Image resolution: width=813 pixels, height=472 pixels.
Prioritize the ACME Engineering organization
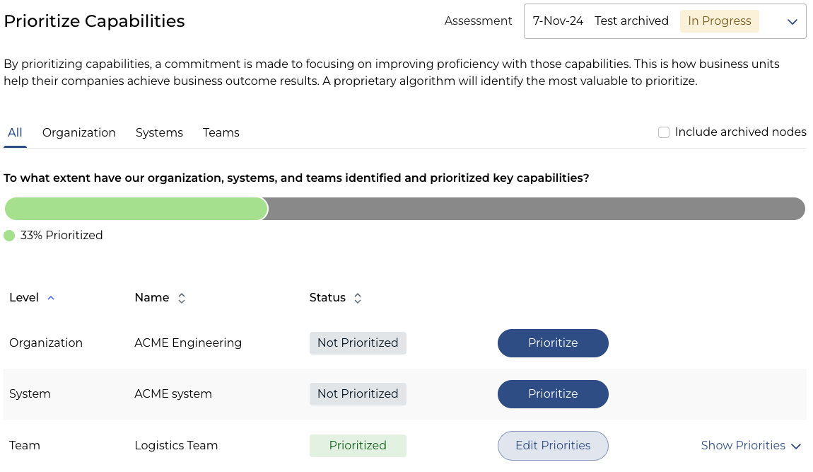(553, 343)
